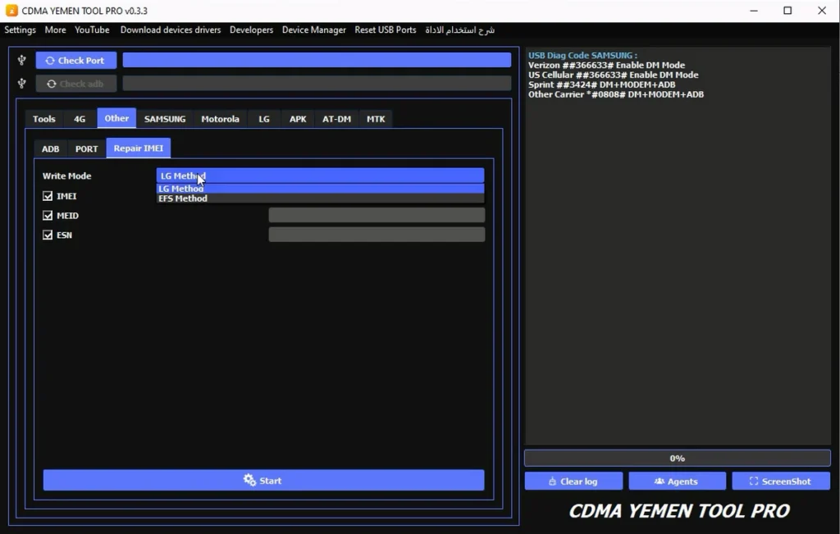This screenshot has height=534, width=840.
Task: Switch to the SAMSUNG tab
Action: click(165, 119)
